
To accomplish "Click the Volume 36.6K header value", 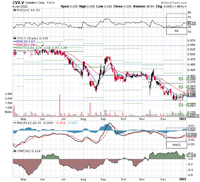I will (x=144, y=6).
